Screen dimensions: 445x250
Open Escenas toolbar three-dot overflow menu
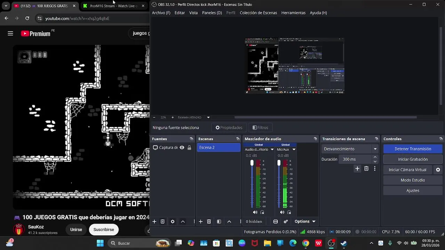pyautogui.click(x=240, y=222)
